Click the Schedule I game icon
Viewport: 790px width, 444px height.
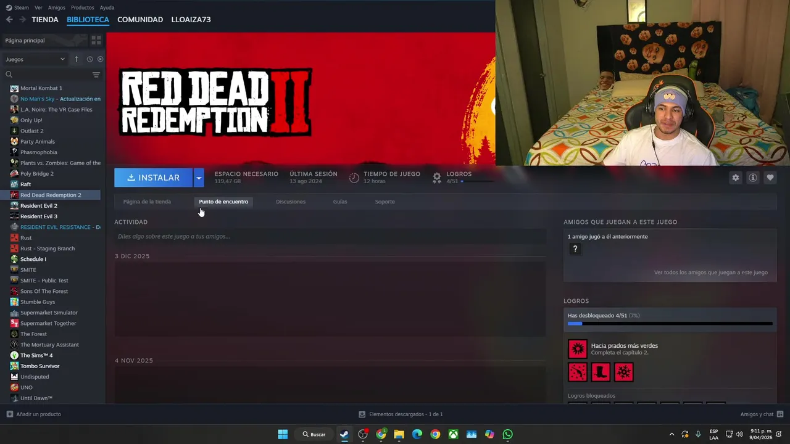14,259
